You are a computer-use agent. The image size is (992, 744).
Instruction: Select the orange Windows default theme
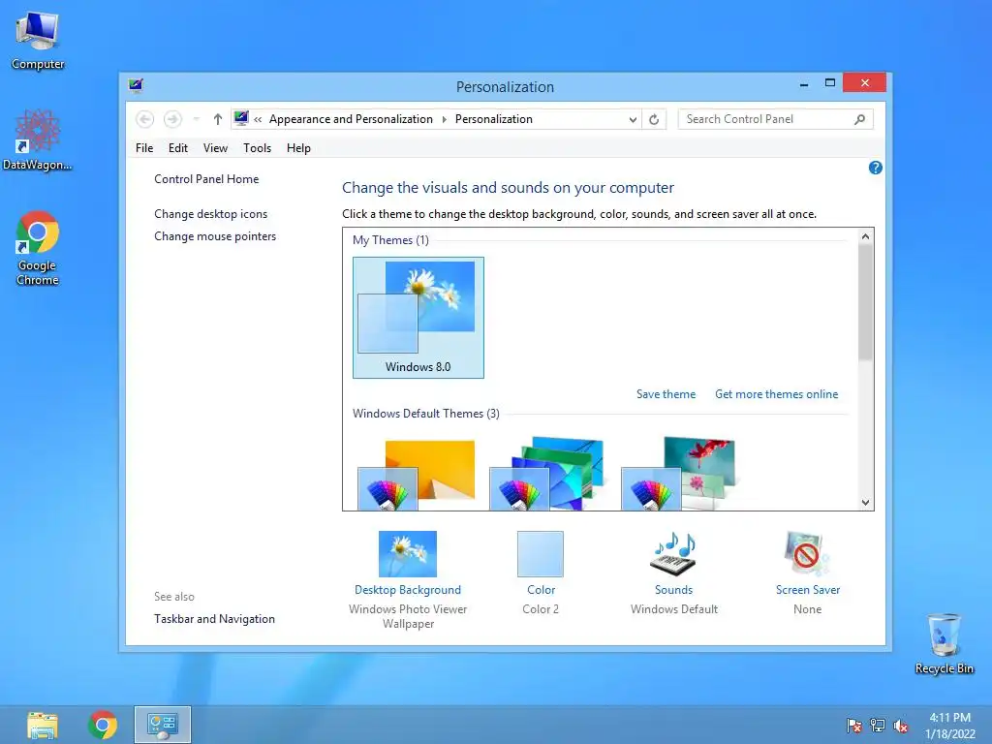417,474
